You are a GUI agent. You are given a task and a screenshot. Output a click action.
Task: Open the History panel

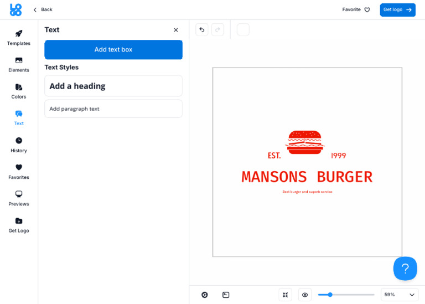pos(19,145)
